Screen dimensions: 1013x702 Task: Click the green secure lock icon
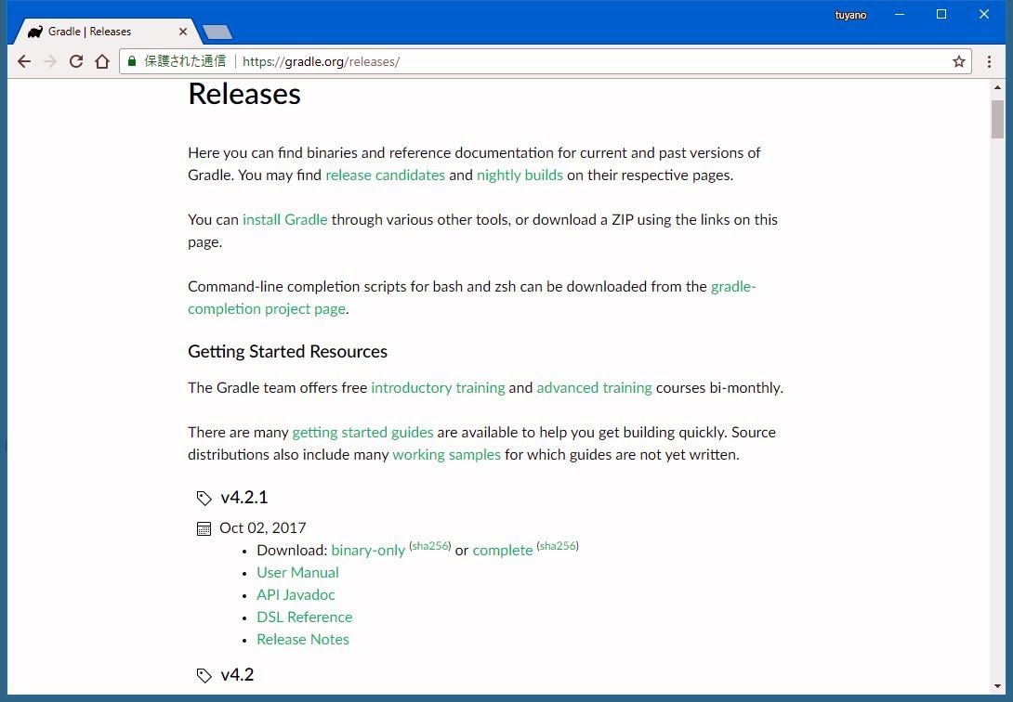(x=132, y=61)
